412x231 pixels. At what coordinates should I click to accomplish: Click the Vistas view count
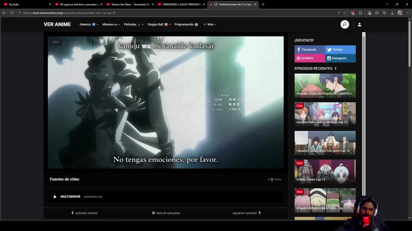point(275,179)
